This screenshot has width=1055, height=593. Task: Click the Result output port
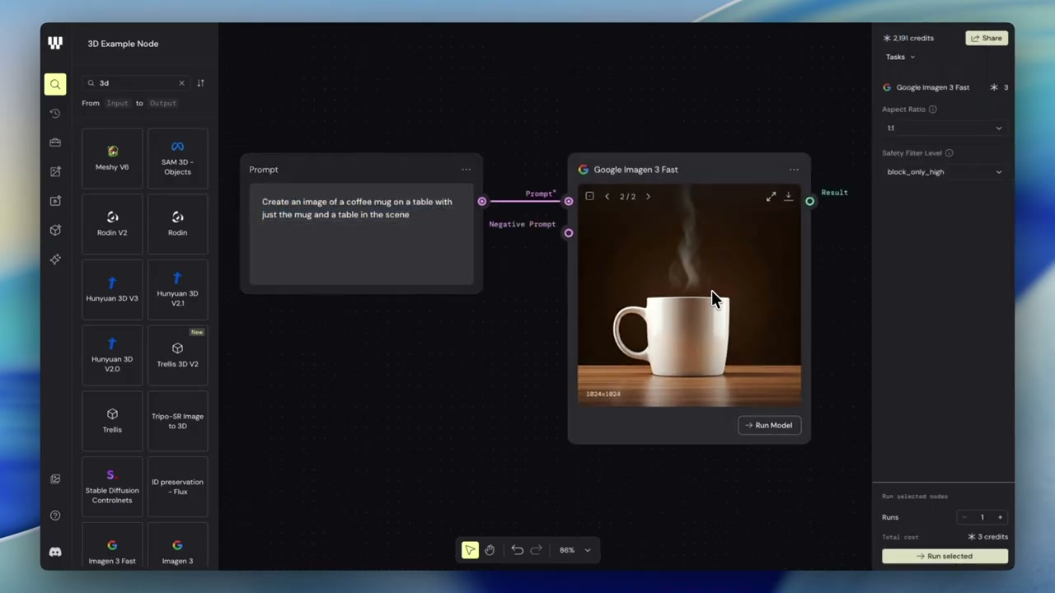click(809, 201)
